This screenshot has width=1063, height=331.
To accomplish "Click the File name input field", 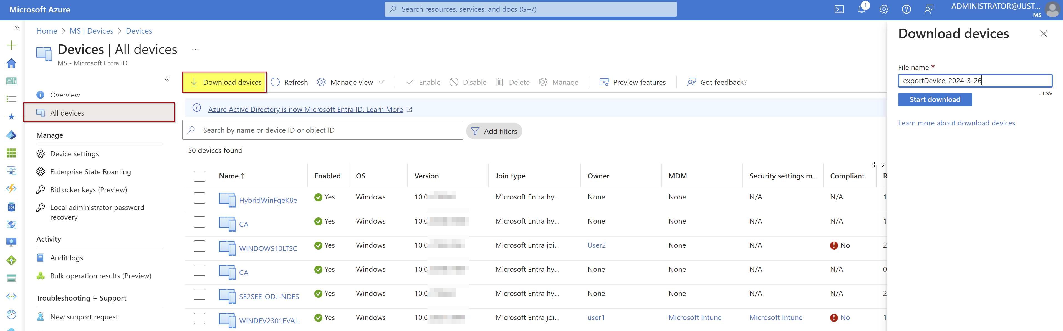I will (975, 81).
